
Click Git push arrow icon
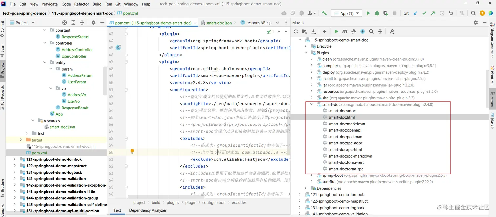433,13
